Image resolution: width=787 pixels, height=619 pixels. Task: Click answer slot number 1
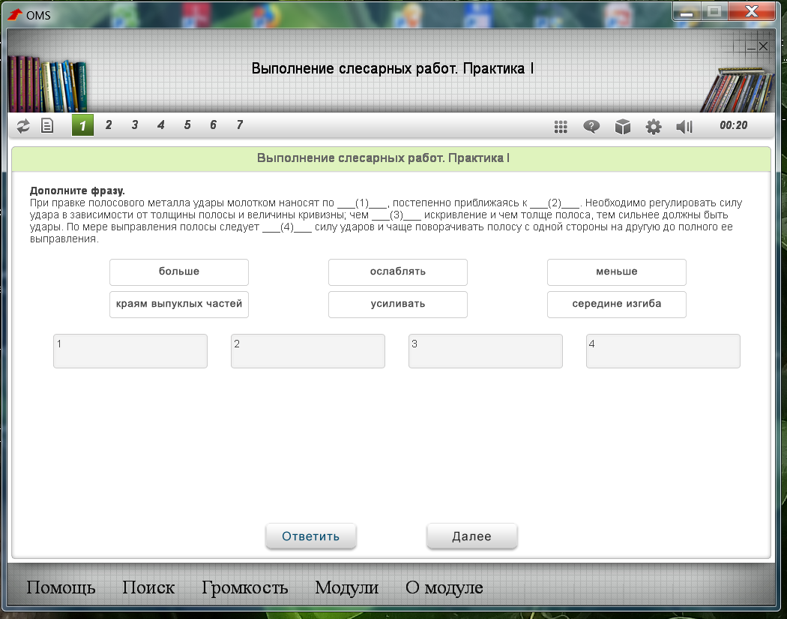pyautogui.click(x=130, y=351)
